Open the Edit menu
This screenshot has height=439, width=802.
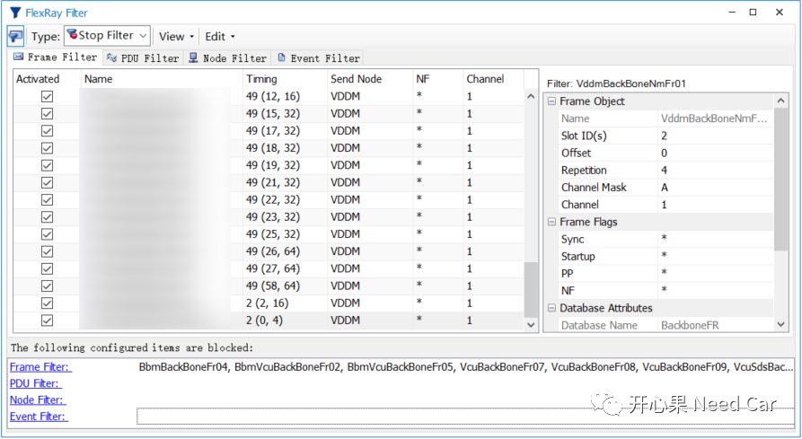click(x=220, y=36)
